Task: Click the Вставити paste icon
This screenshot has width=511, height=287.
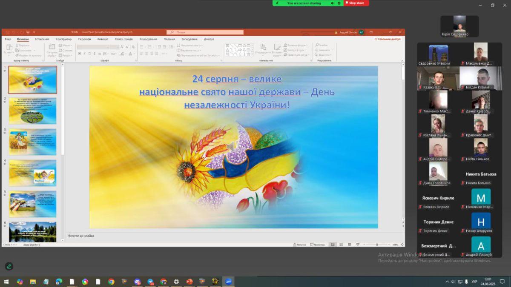Action: point(9,50)
